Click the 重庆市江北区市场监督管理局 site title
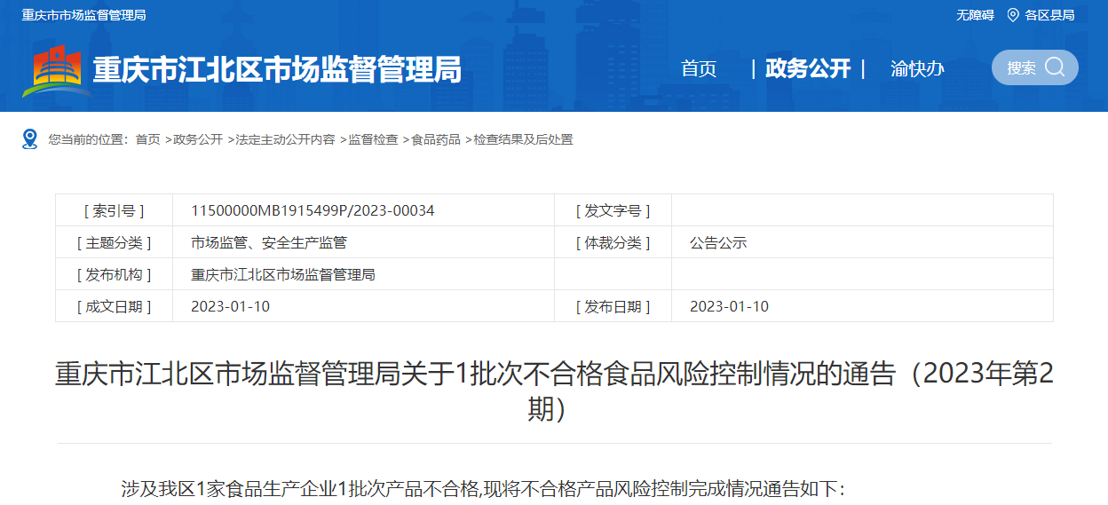 pos(277,69)
